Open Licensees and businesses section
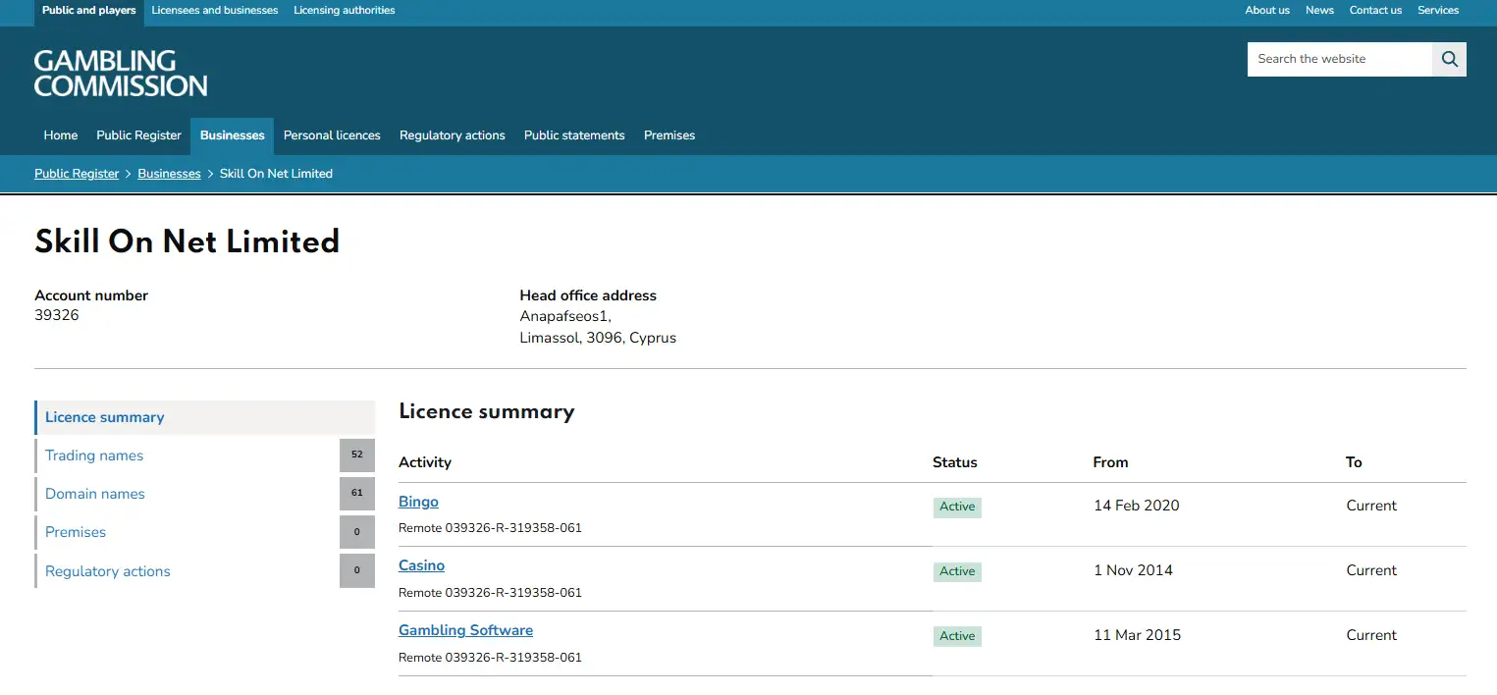Viewport: 1497px width, 695px height. click(215, 11)
